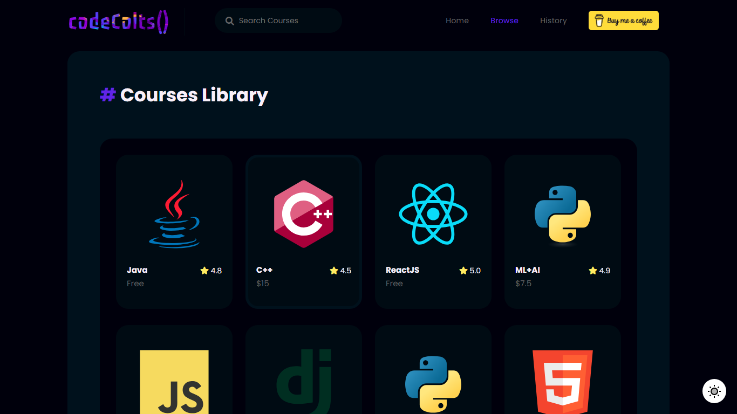Focus the Search Courses field
Image resolution: width=737 pixels, height=414 pixels.
[x=278, y=20]
